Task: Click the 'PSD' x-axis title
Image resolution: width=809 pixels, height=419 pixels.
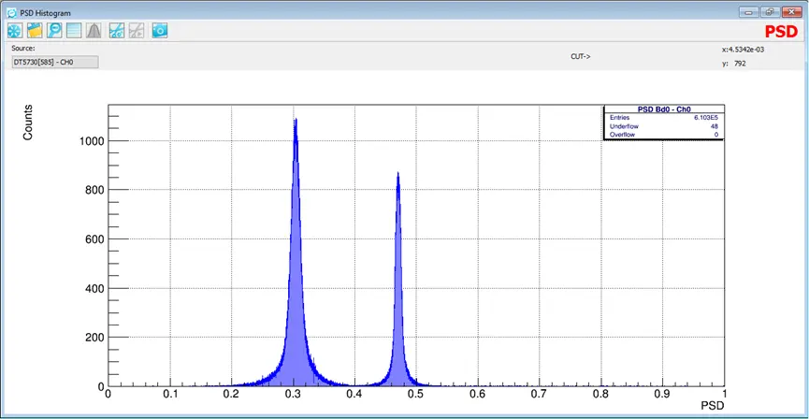Action: pyautogui.click(x=713, y=406)
